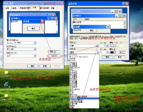The height and width of the screenshot is (112, 143).
Task: Open the 字体 font name dropdown arrow
Action: click(x=98, y=52)
